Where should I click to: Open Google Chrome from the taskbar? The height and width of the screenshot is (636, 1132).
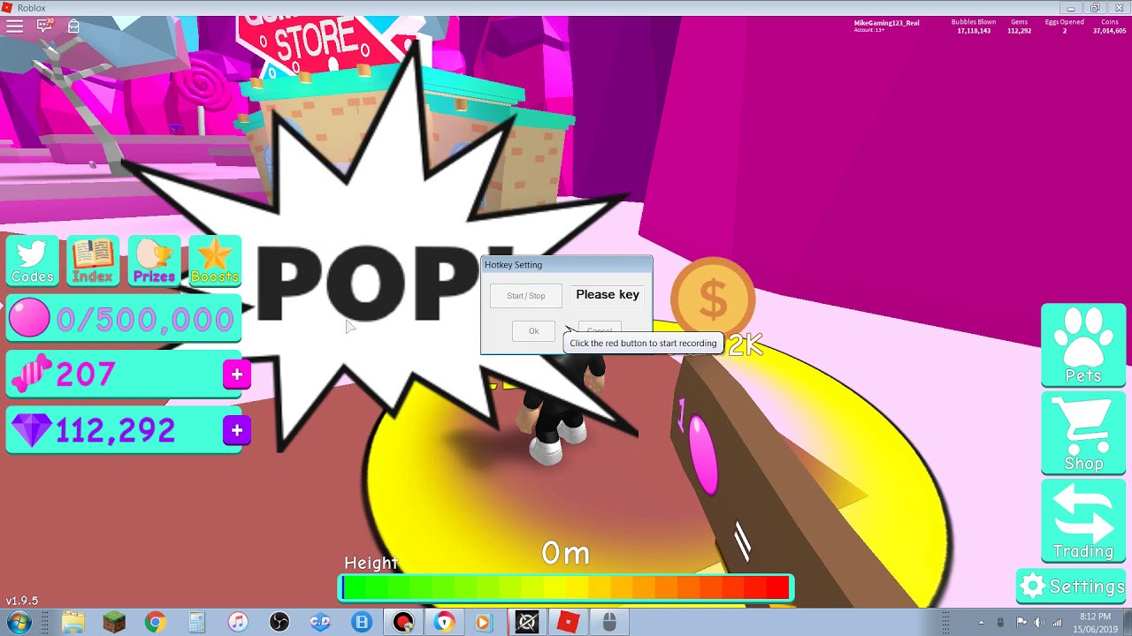point(156,623)
